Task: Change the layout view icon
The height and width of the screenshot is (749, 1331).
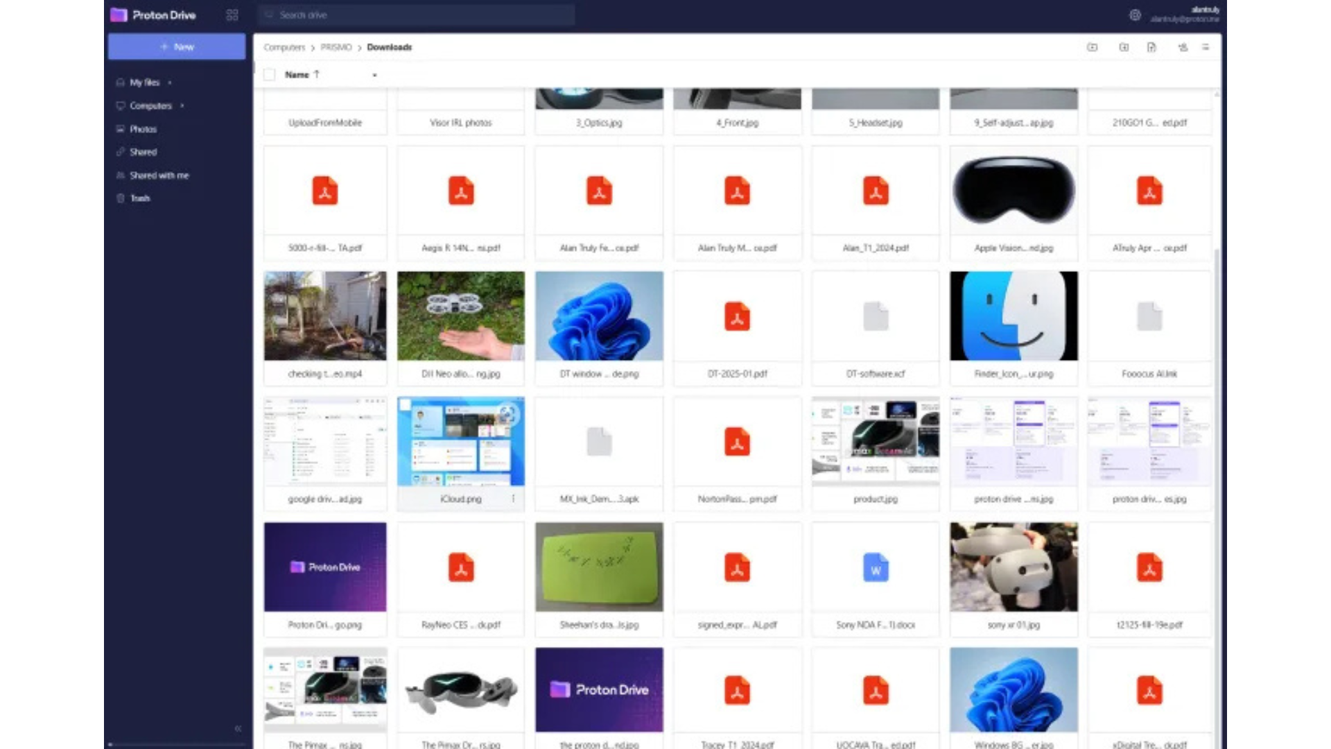Action: click(1206, 47)
